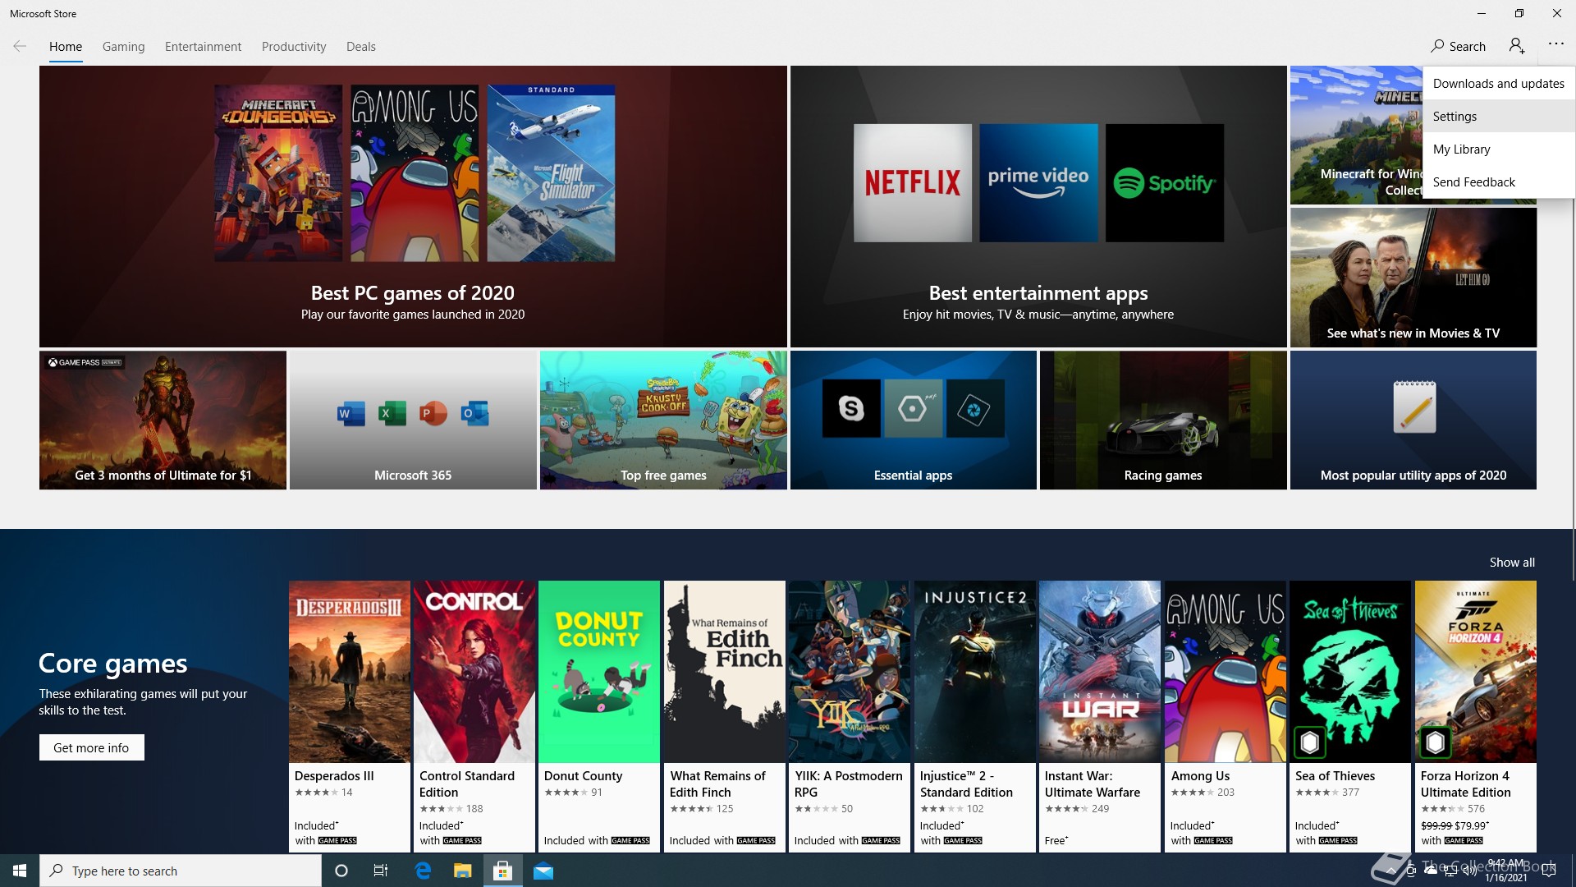Choose My Library from the menu
Viewport: 1576px width, 887px height.
[x=1498, y=149]
